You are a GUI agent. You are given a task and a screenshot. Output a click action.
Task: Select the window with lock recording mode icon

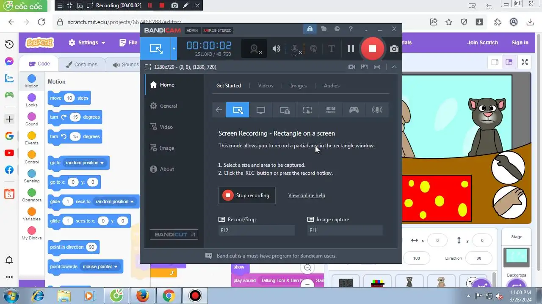coord(284,110)
